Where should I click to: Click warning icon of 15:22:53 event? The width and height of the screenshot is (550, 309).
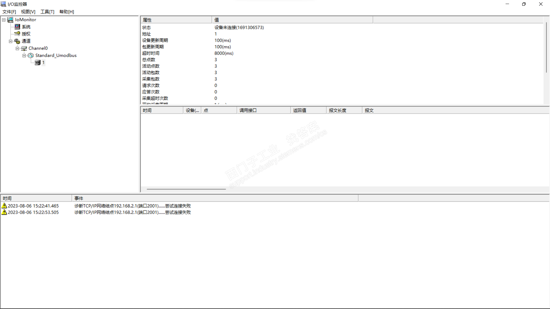pos(4,212)
